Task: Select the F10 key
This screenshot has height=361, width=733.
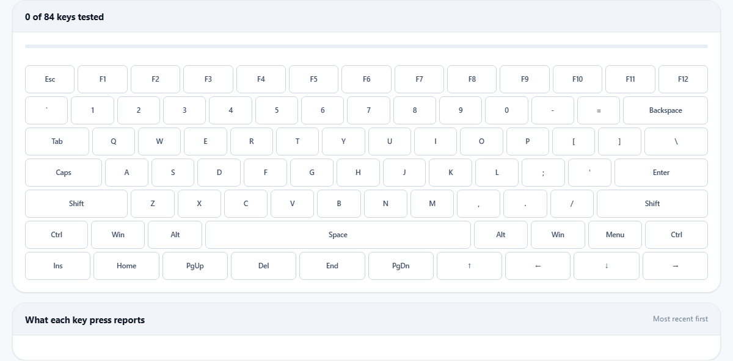Action: click(x=577, y=79)
